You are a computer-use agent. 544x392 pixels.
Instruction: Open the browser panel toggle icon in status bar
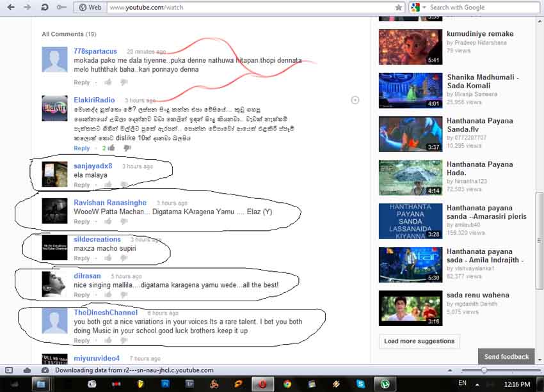click(9, 370)
